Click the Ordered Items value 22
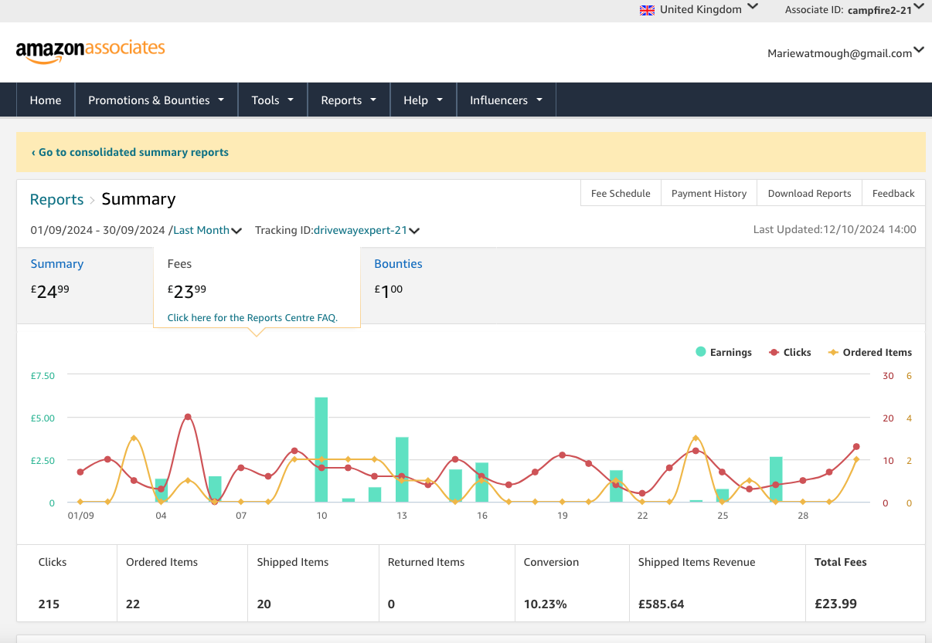The image size is (932, 643). tap(133, 604)
